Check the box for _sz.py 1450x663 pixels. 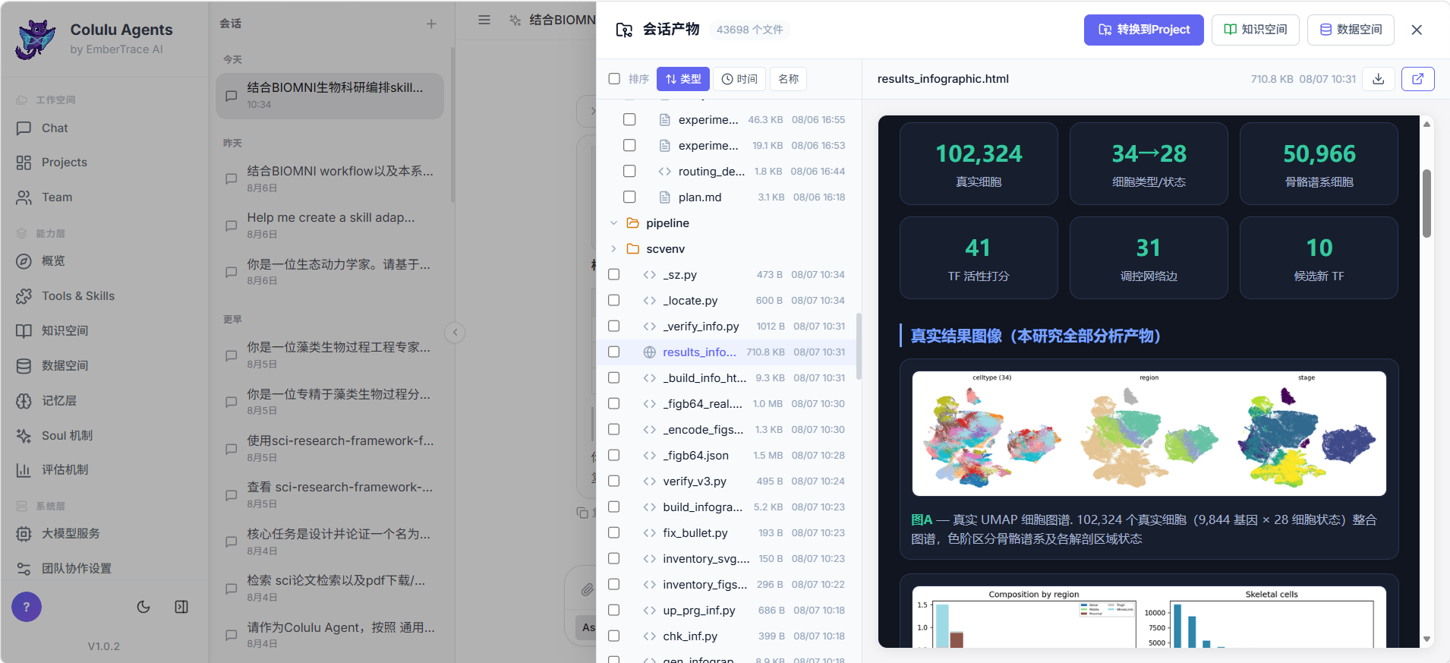pos(614,275)
